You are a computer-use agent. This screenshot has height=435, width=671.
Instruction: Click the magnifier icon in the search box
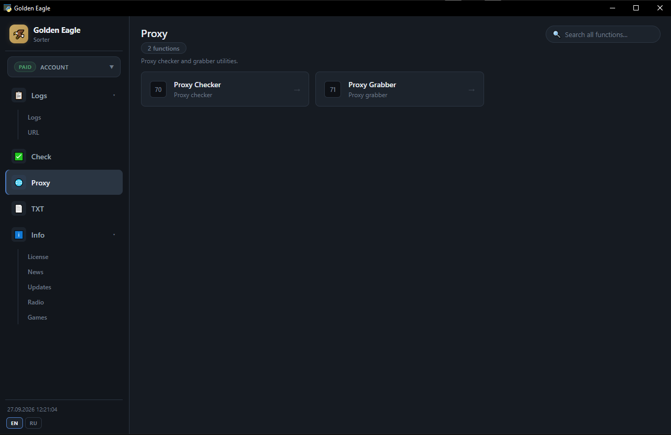557,34
